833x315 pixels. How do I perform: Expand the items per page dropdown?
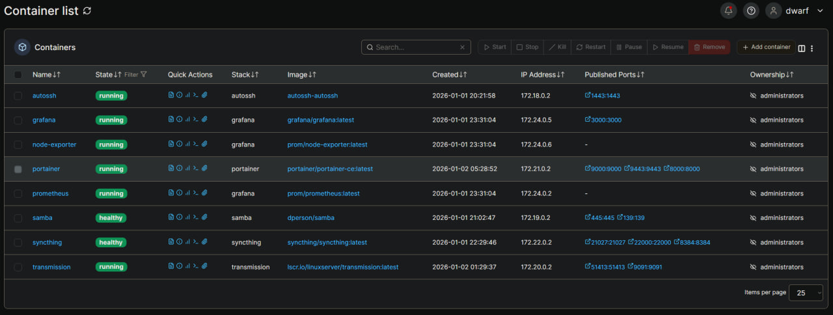click(806, 293)
